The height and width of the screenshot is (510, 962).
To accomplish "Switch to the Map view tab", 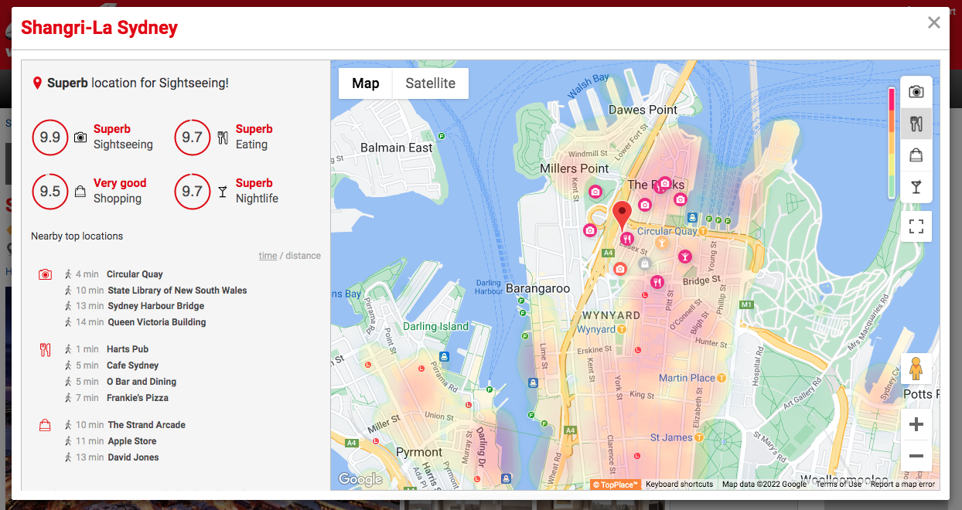I will (x=366, y=83).
